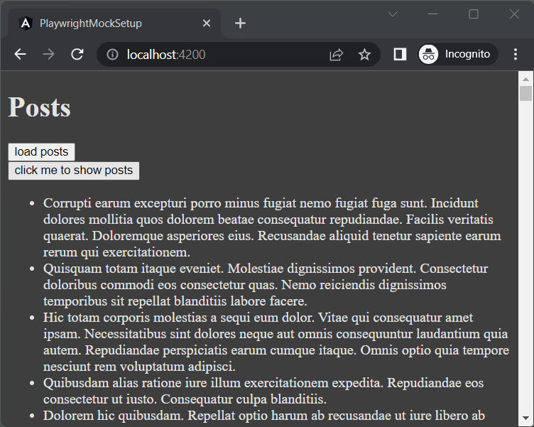Minimize the browser window
This screenshot has height=427, width=534.
click(x=432, y=14)
